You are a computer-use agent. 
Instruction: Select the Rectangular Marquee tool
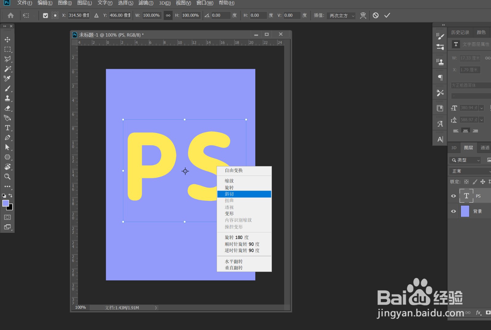[7, 49]
